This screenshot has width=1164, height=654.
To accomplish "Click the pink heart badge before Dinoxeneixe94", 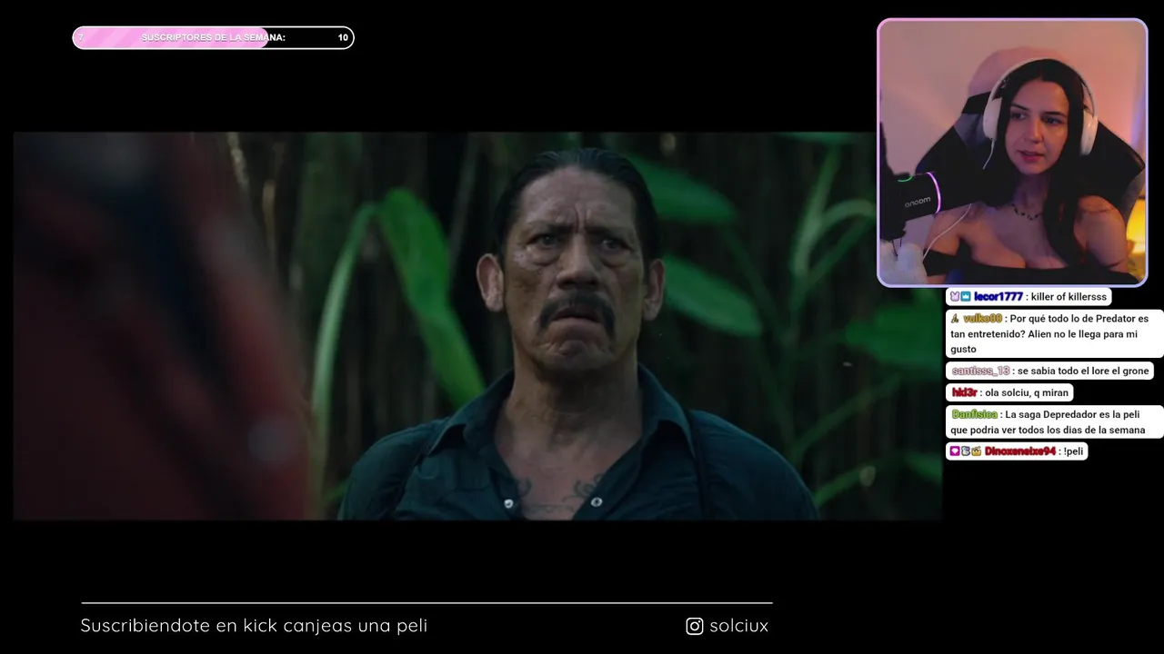I will [x=955, y=451].
